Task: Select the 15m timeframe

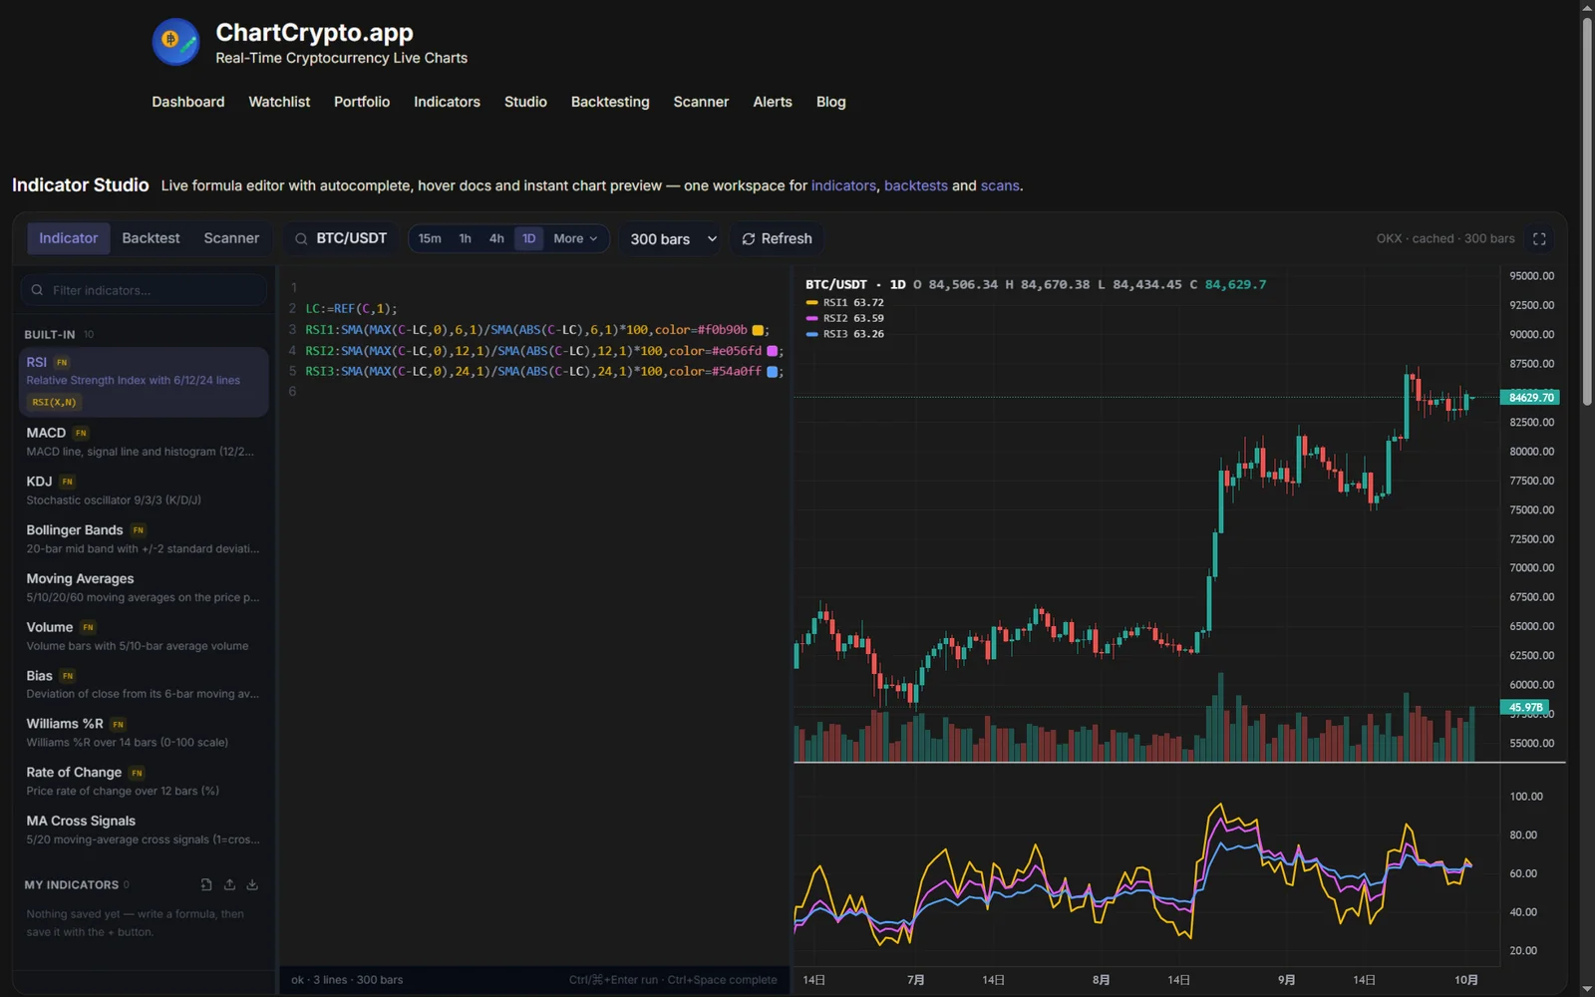Action: (430, 239)
